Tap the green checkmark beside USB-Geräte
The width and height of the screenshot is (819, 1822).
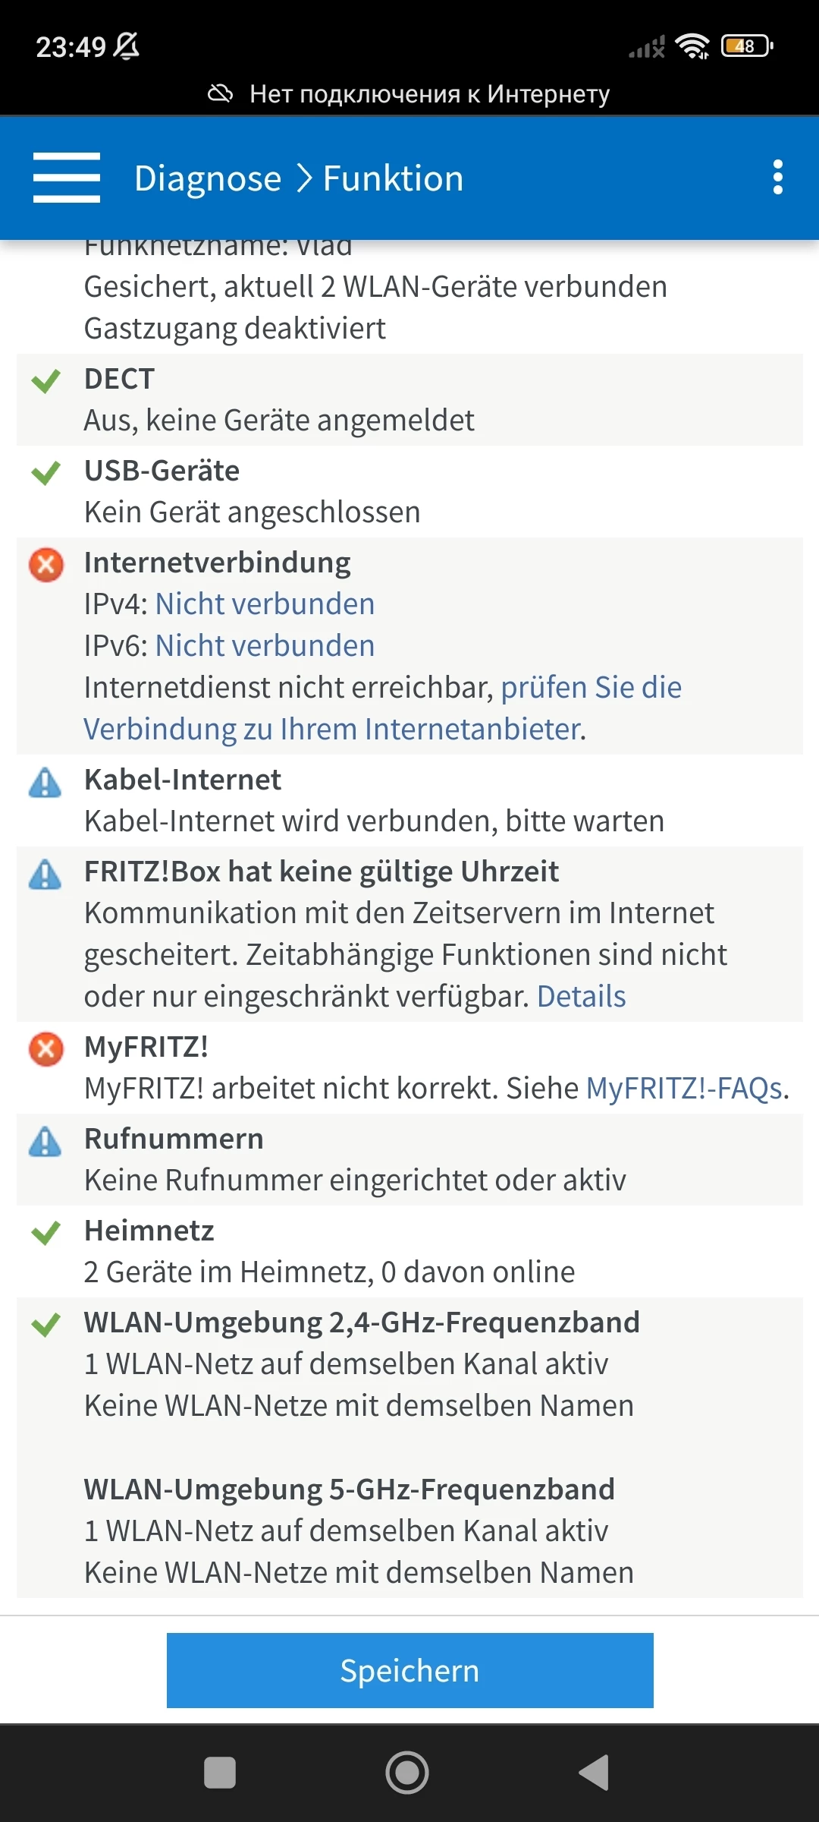point(45,472)
